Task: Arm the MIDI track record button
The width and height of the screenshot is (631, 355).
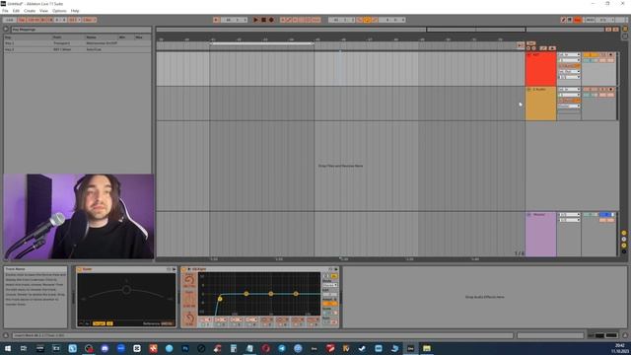Action: (611, 55)
